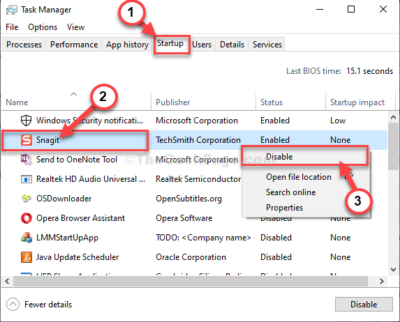The image size is (400, 322).
Task: Click the Opera Software publisher cell
Action: coord(184,218)
